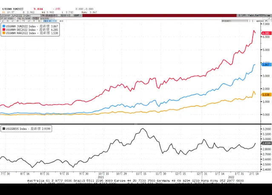Click blue swatch for JUN2022 Index legend
This screenshot has width=272, height=195.
coord(4,26)
